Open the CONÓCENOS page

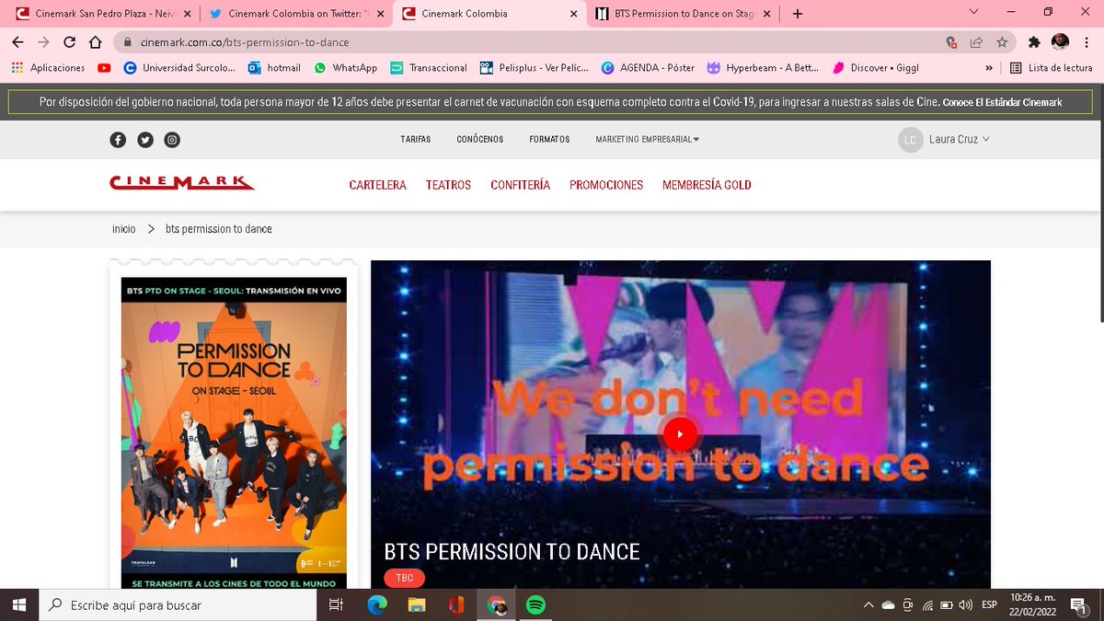[x=480, y=140]
